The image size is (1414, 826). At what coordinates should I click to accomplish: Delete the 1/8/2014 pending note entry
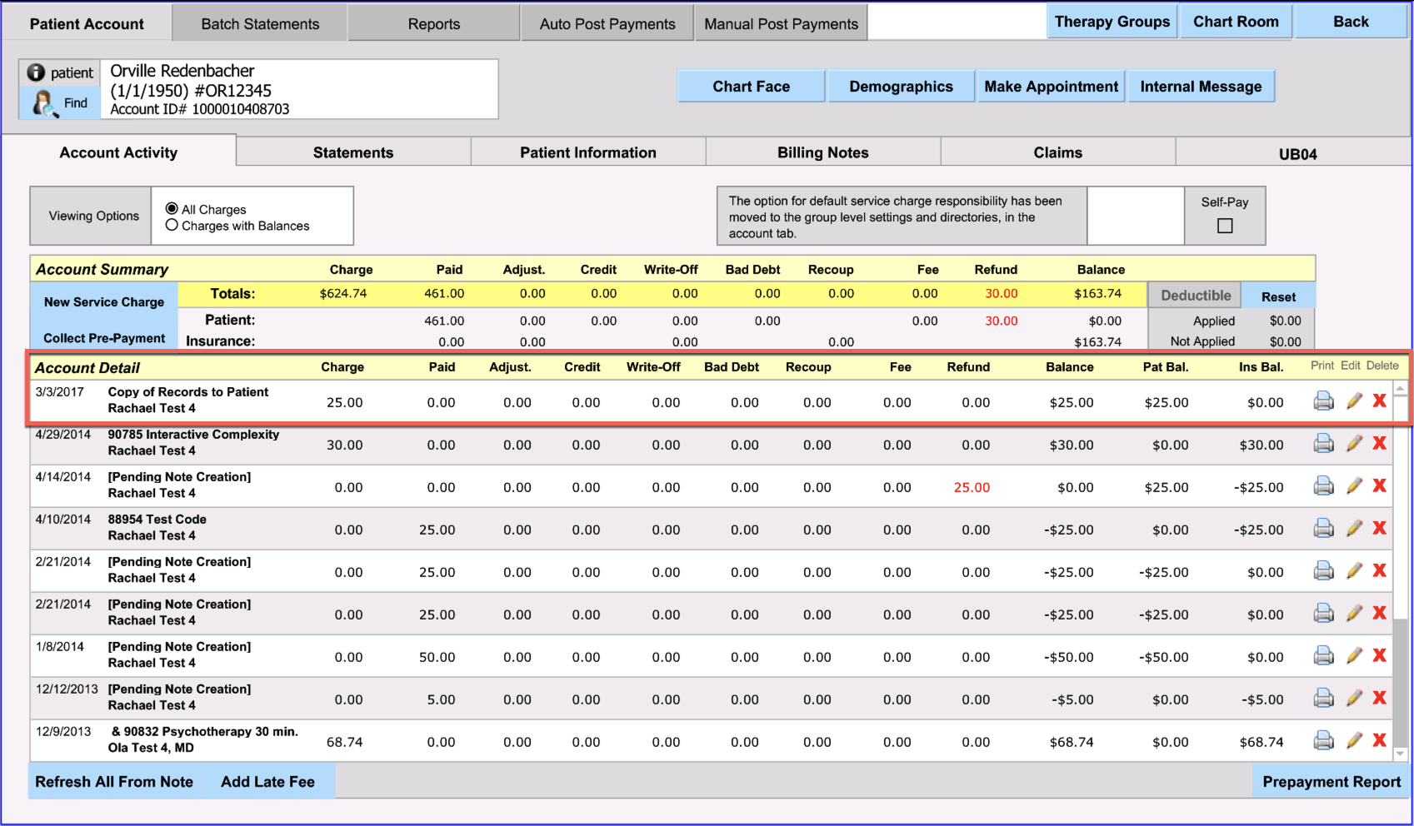(1380, 655)
